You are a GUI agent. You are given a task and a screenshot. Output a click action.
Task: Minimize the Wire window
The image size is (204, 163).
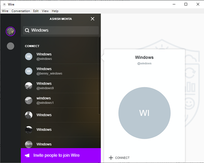click(174, 4)
